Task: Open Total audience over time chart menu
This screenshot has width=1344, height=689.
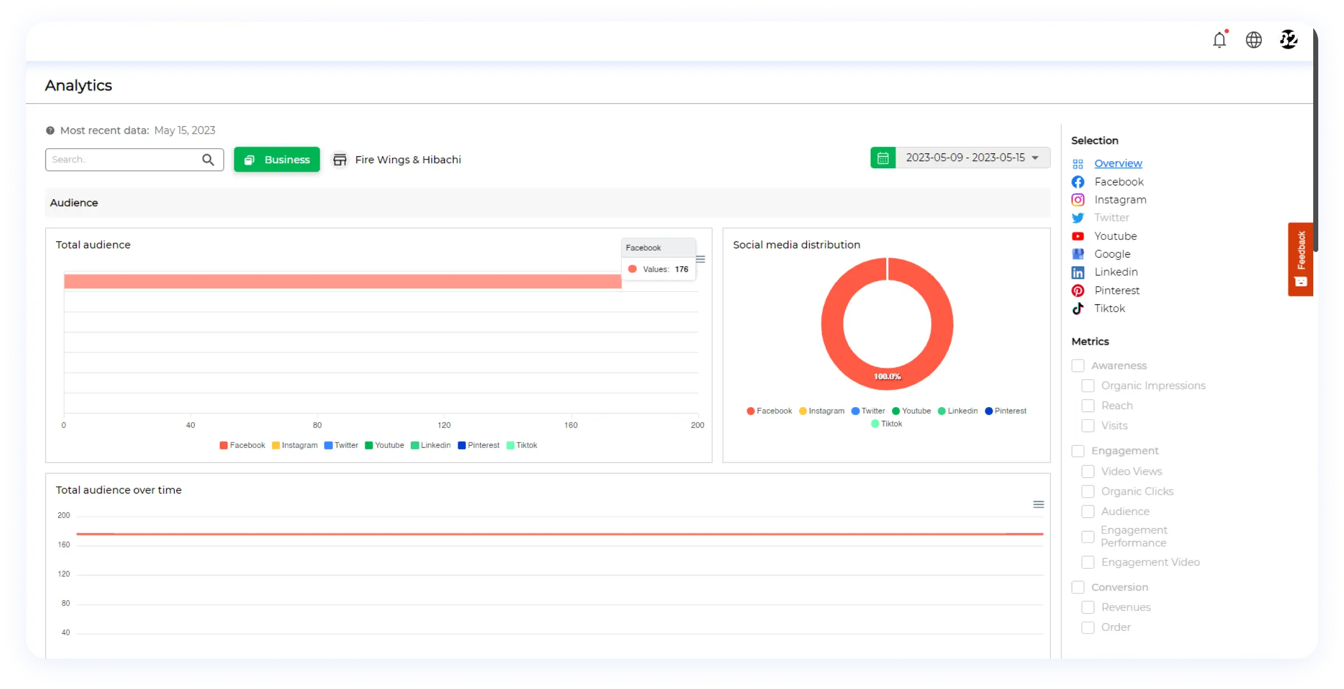Action: click(1038, 505)
